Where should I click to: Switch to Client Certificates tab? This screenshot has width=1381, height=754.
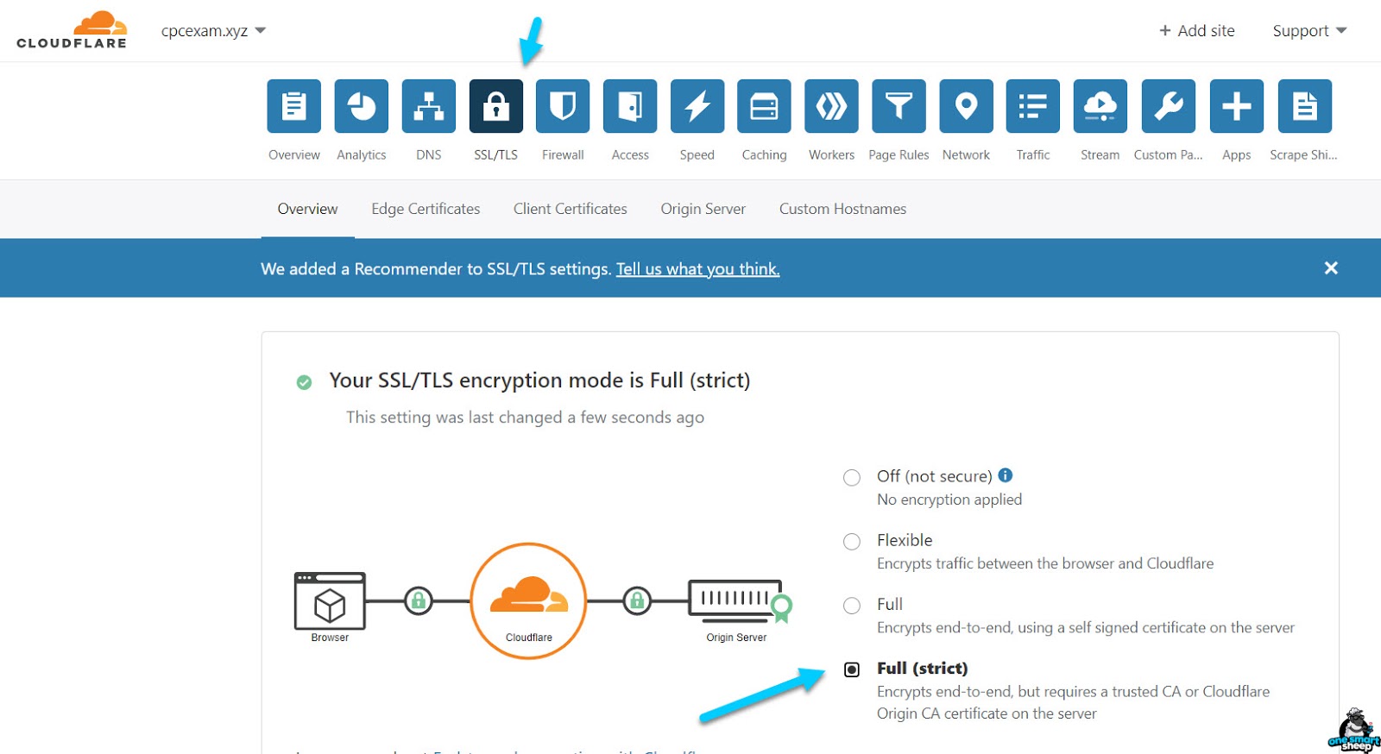point(570,209)
